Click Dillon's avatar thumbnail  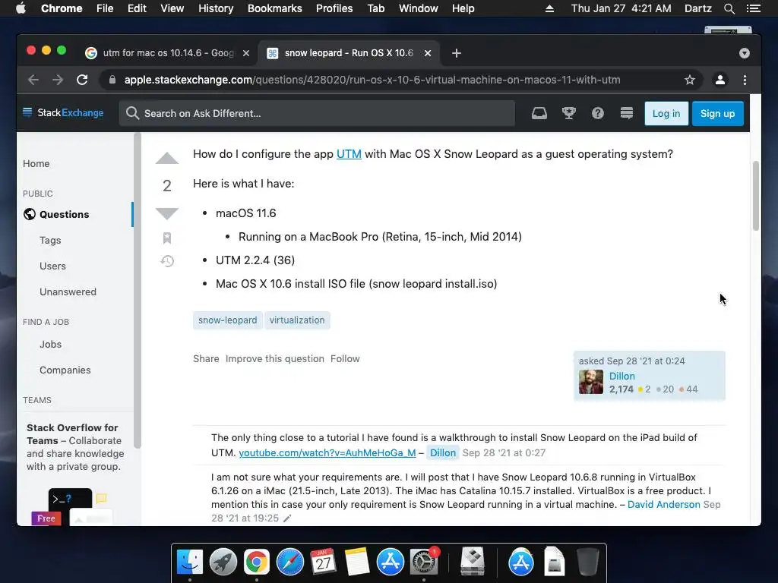click(591, 382)
